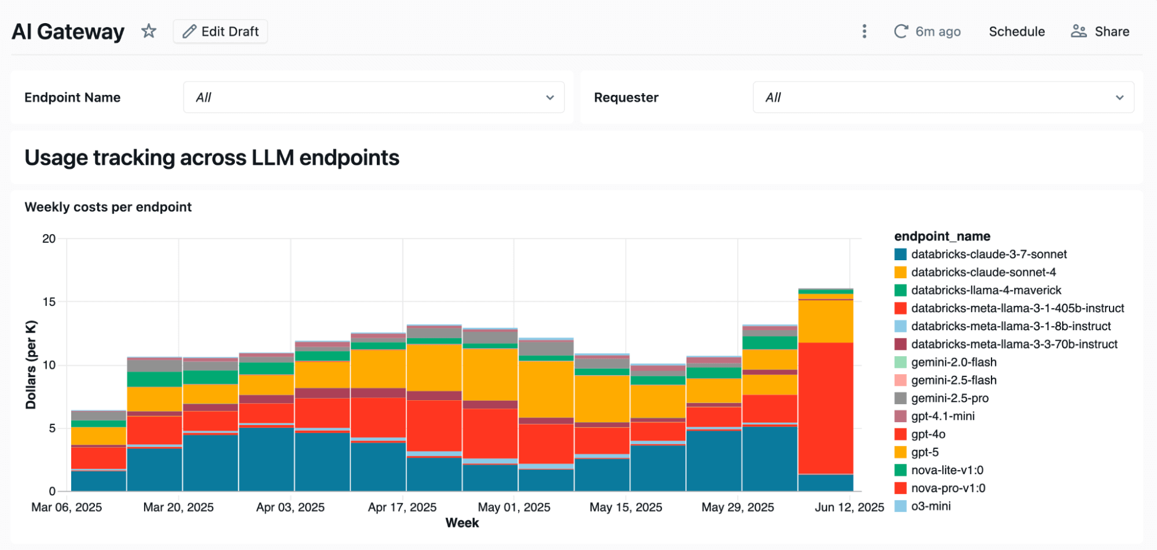This screenshot has height=550, width=1157.
Task: Click the people icon next to Share
Action: pyautogui.click(x=1078, y=31)
